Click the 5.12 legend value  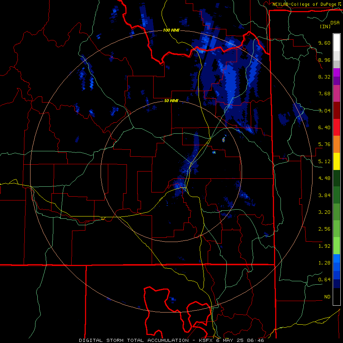(x=324, y=162)
